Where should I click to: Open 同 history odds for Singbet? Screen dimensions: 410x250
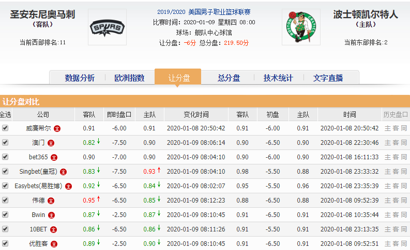tap(404, 172)
